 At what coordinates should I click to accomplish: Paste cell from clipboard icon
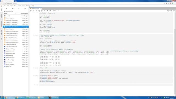click(42, 11)
